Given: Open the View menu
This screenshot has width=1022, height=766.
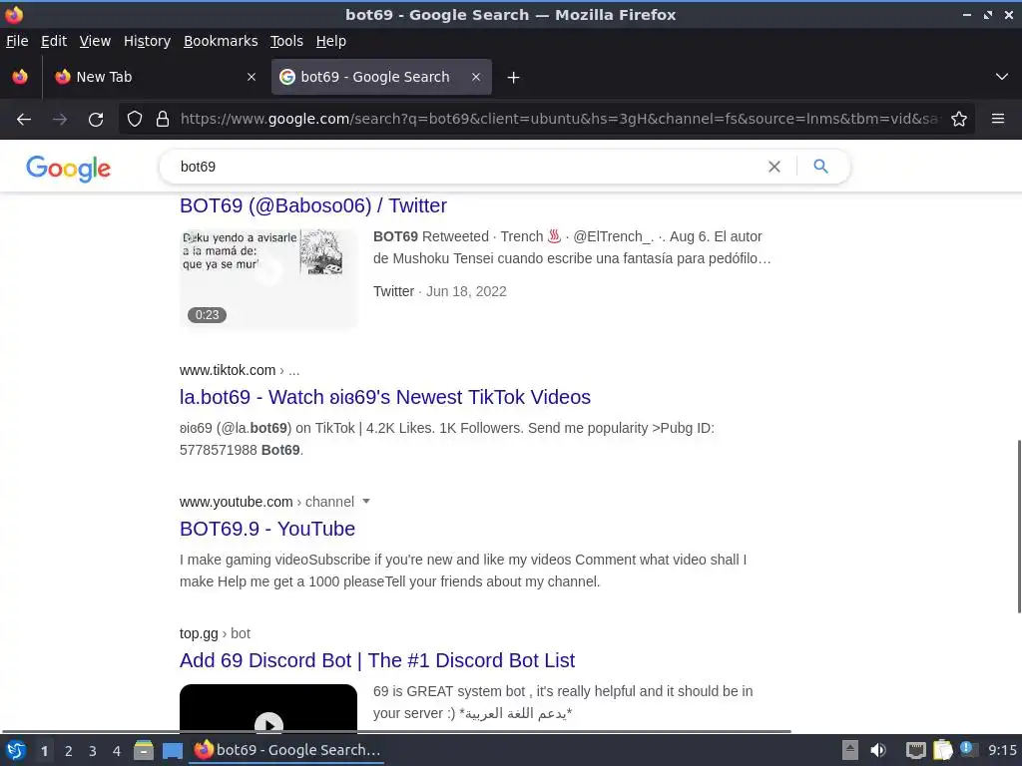Looking at the screenshot, I should click(x=95, y=41).
